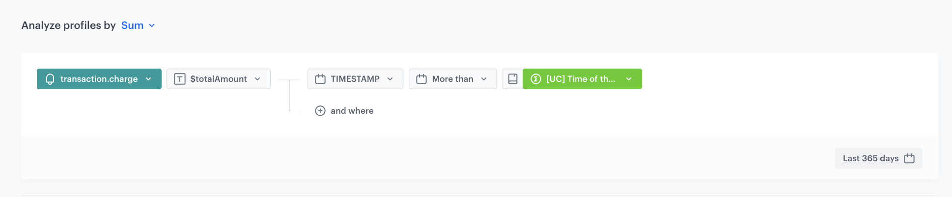Screen dimensions: 952x197
Task: Open the TIMESTAMP dropdown chevron
Action: tap(390, 79)
